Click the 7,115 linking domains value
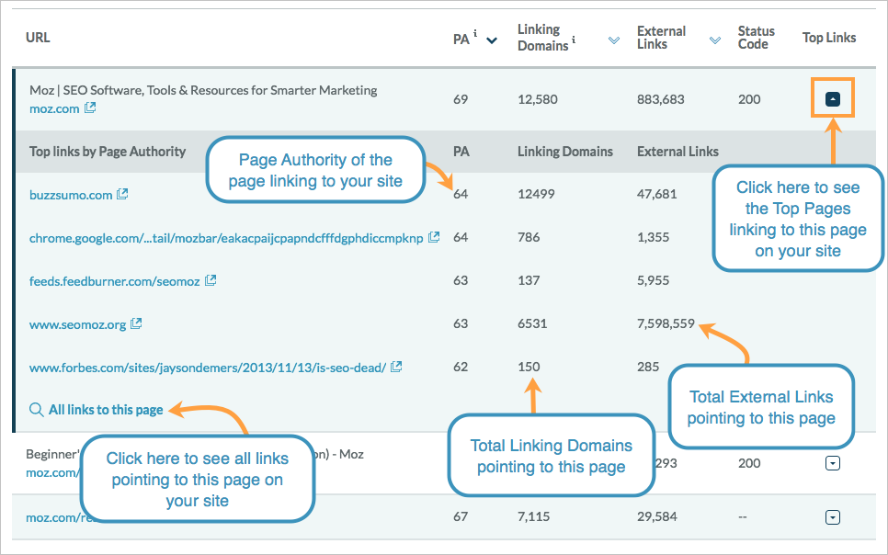The height and width of the screenshot is (555, 888). click(x=533, y=515)
